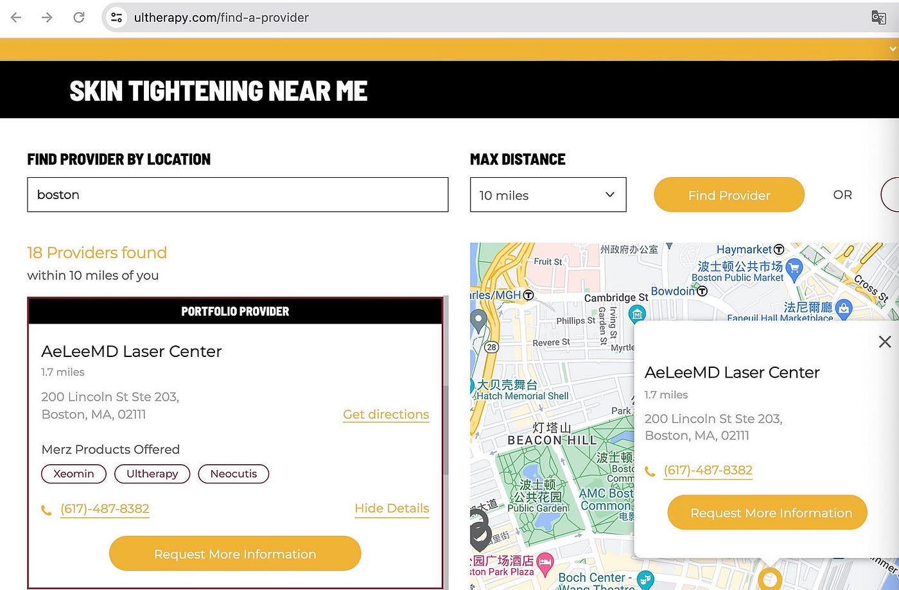
Task: Edit the location field containing boston
Action: pos(238,195)
